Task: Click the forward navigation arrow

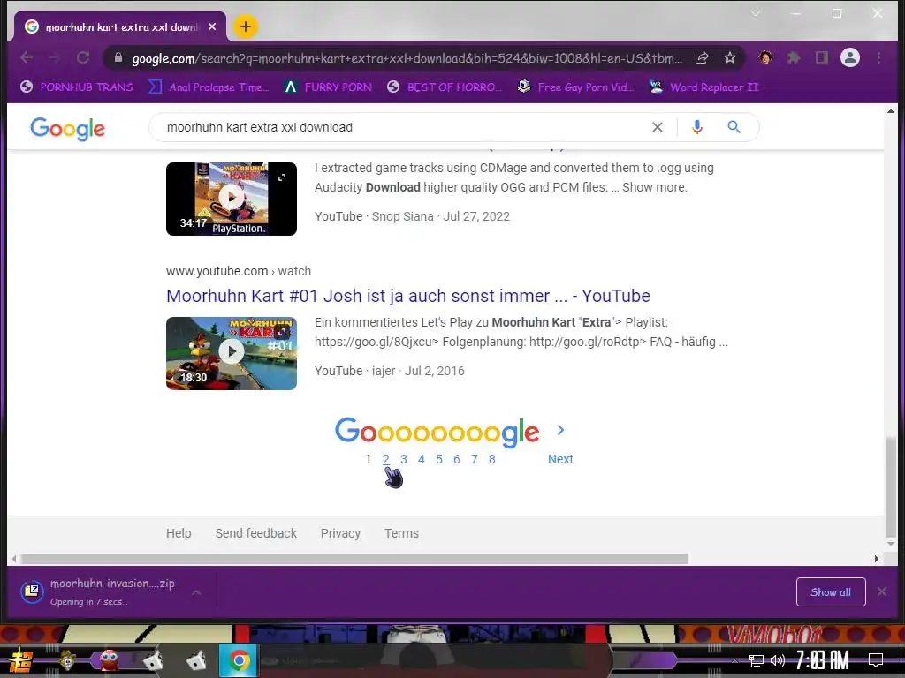Action: tap(54, 57)
